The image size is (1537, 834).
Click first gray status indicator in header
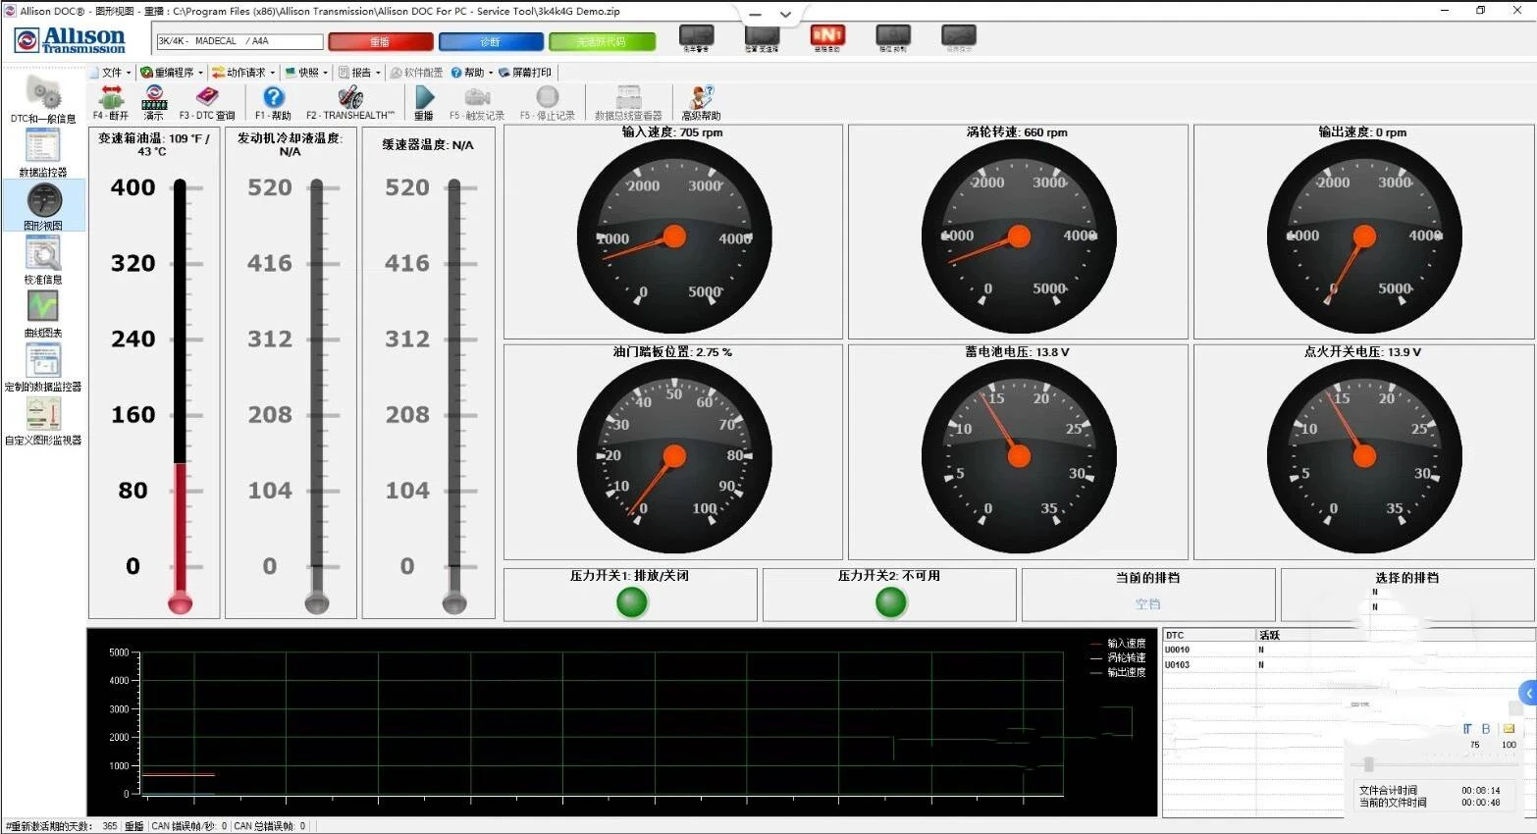click(697, 37)
